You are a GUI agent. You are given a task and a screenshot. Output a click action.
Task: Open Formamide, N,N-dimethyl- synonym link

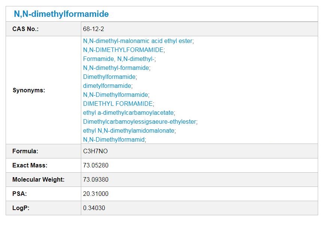[x=119, y=59]
